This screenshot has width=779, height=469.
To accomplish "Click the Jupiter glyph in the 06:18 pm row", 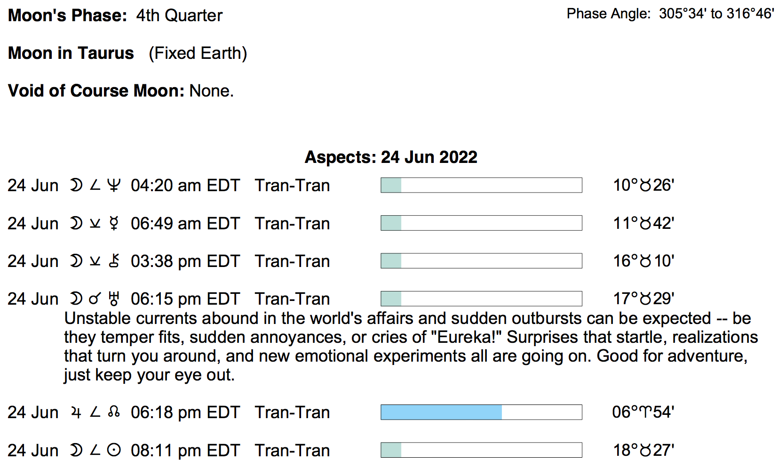I will coord(76,412).
